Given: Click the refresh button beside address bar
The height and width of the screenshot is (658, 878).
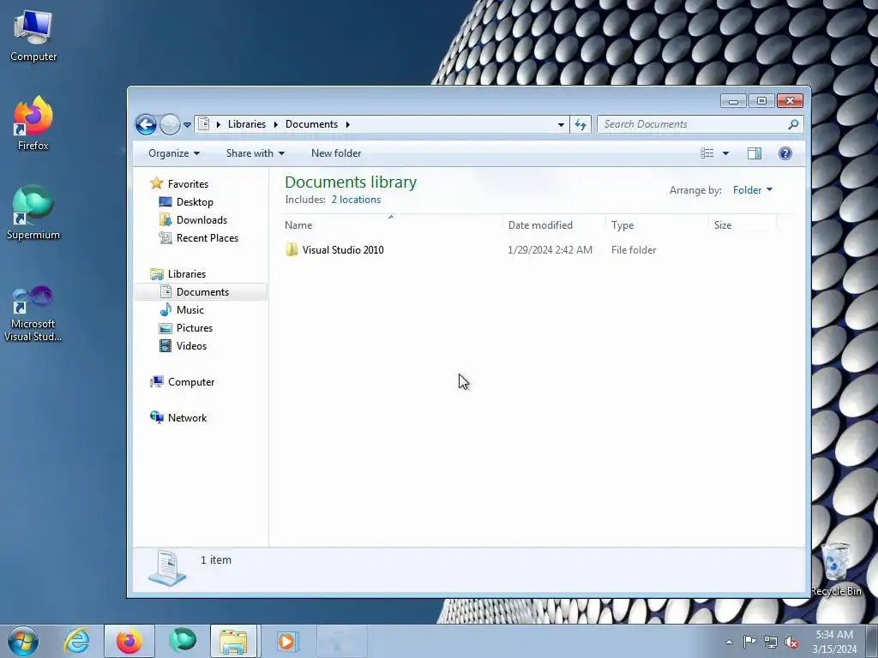Looking at the screenshot, I should pyautogui.click(x=580, y=124).
